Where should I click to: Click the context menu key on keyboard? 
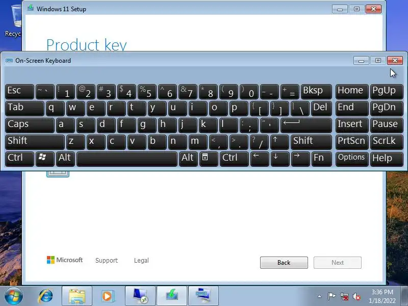(209, 159)
